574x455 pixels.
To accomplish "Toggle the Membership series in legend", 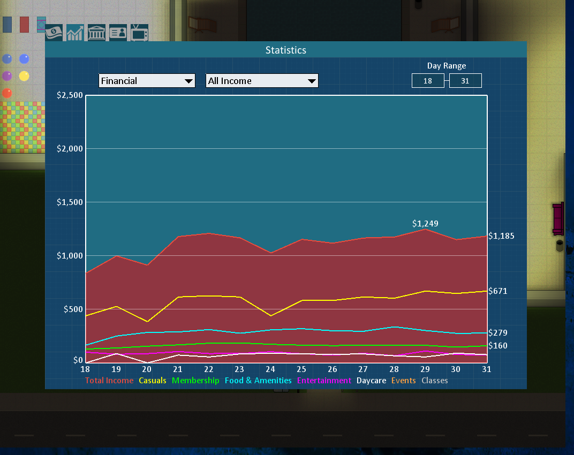I will (195, 381).
